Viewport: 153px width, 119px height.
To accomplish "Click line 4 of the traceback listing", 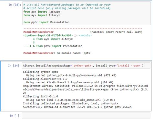I will click(x=53, y=39).
